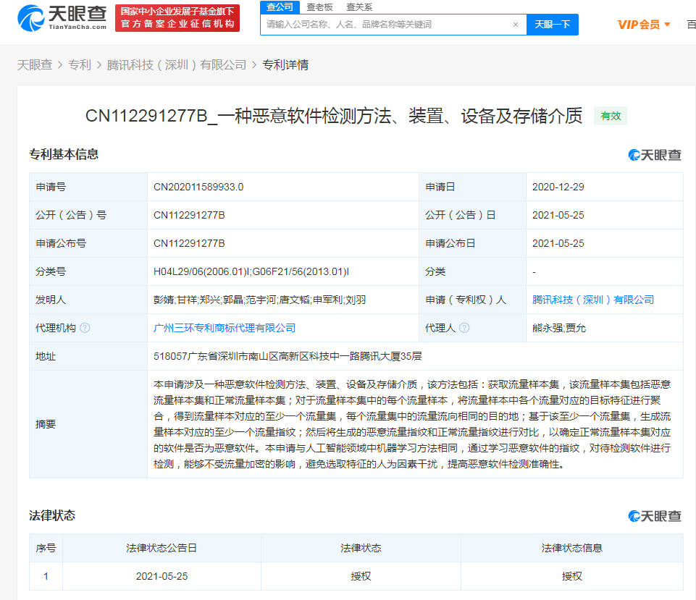Screen dimensions: 696x600
Task: Expand the VIP会员 dropdown
Action: pos(644,25)
